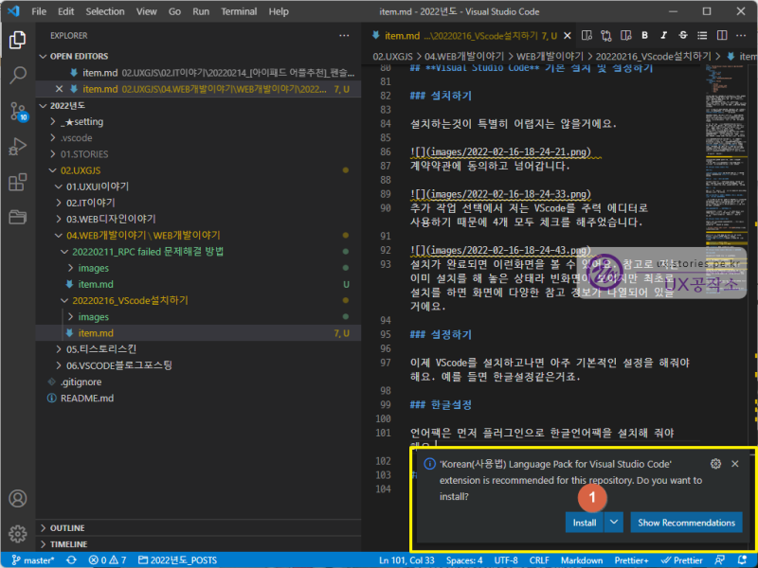Open the Run menu

(201, 11)
